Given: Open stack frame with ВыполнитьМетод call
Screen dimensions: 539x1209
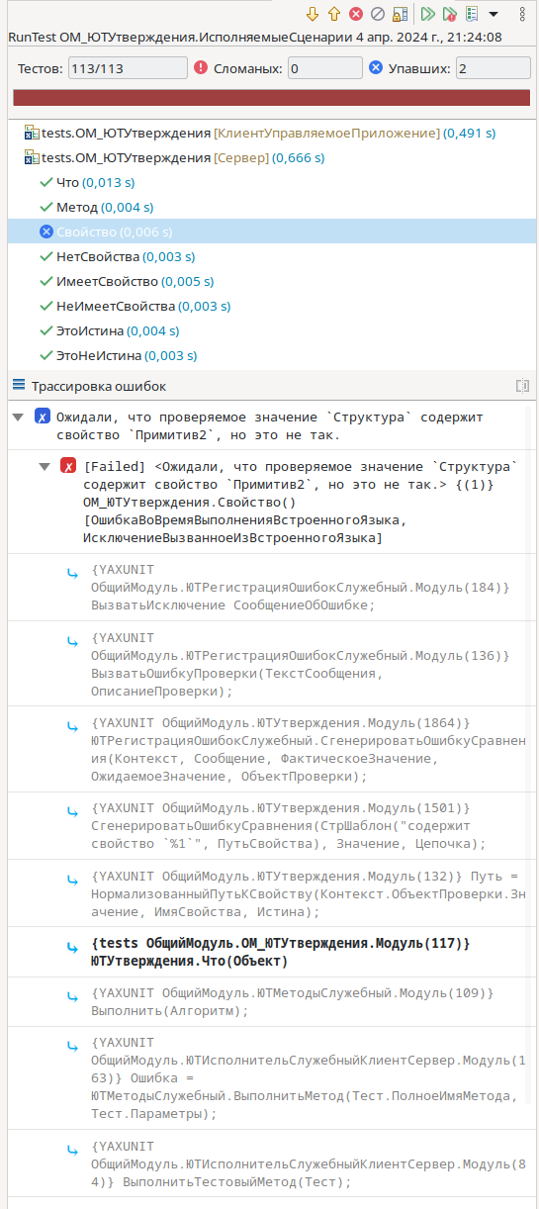Looking at the screenshot, I should (x=311, y=1077).
